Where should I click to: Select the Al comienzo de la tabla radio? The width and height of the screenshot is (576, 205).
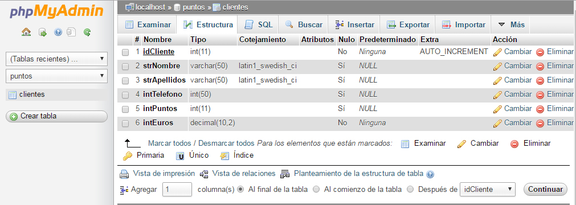pos(316,190)
